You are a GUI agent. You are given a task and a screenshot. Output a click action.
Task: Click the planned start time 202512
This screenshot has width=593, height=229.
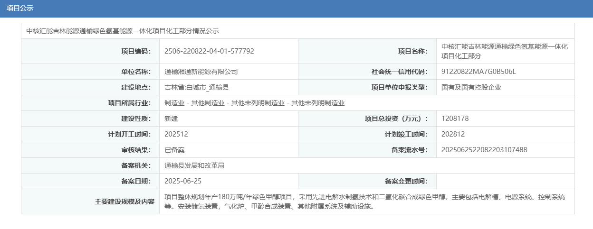point(176,134)
